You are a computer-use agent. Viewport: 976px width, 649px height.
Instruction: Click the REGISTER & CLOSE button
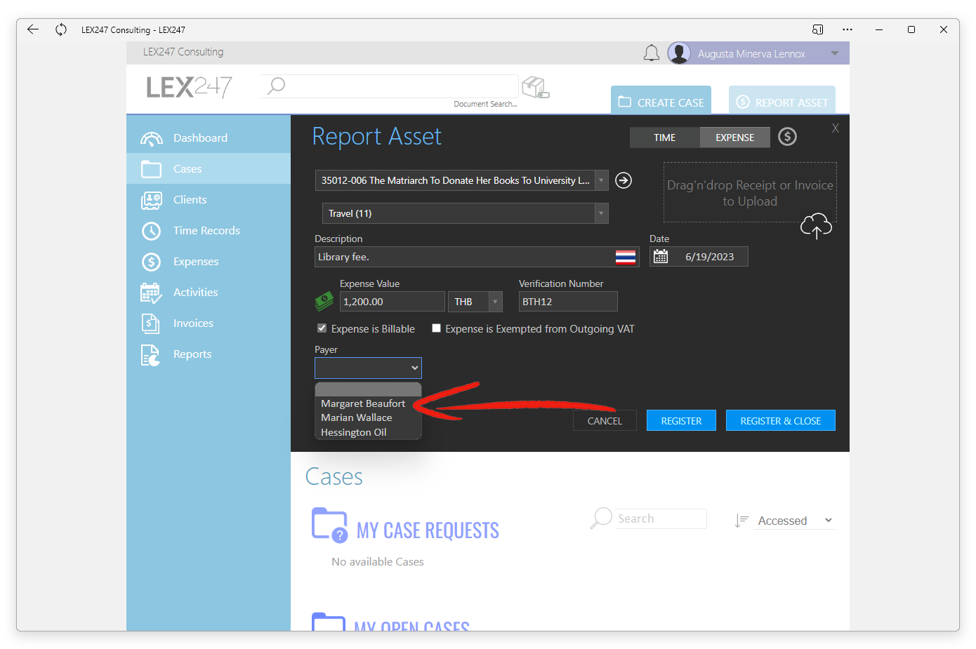click(780, 421)
